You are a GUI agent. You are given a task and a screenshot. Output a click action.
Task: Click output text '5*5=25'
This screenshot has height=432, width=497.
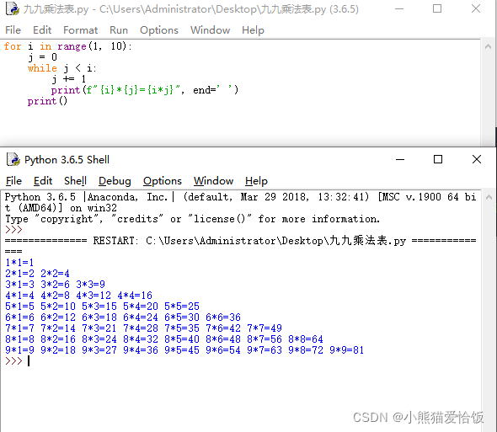(x=182, y=307)
